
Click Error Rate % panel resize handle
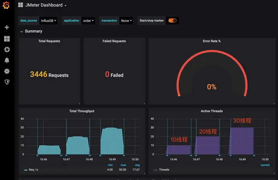[274, 103]
